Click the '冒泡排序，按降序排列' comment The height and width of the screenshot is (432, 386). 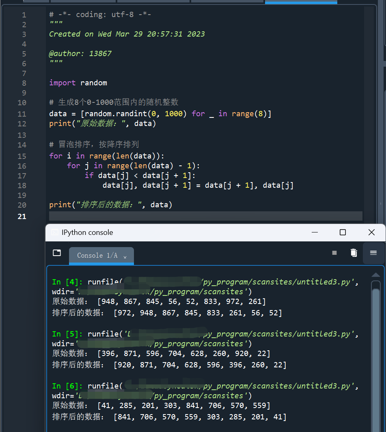pyautogui.click(x=94, y=144)
